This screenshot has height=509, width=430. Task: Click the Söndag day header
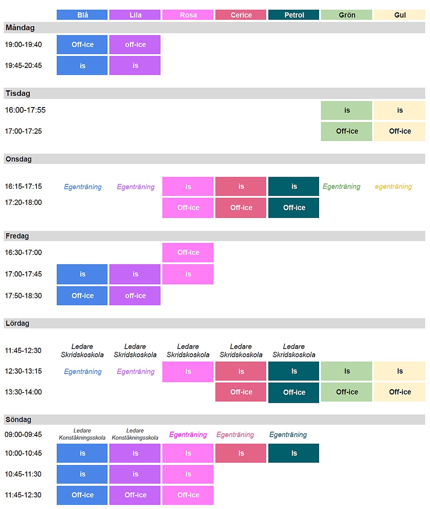pos(215,420)
